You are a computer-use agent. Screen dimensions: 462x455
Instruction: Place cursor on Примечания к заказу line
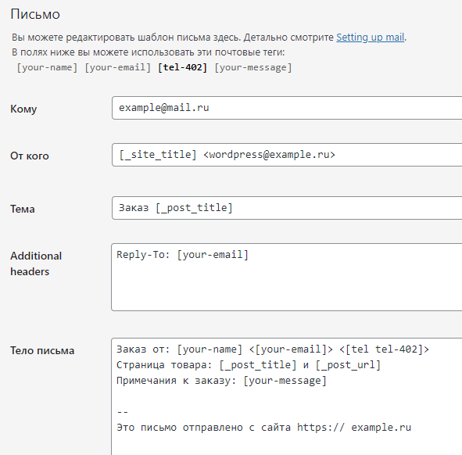(x=221, y=381)
